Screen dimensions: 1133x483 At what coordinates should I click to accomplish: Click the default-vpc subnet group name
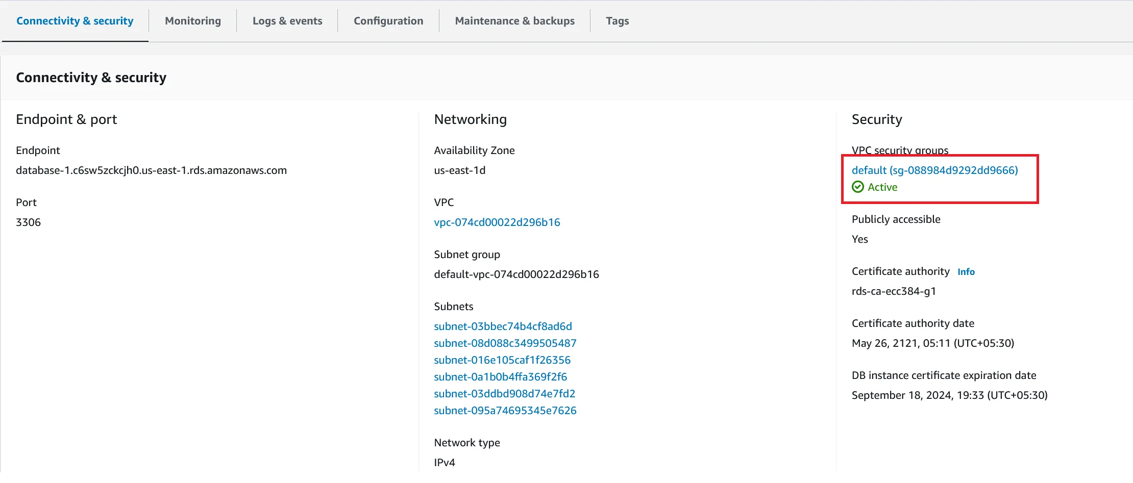(516, 274)
